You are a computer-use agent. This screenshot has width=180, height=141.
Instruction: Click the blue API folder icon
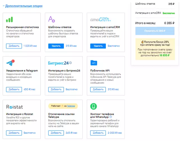tap(94, 63)
